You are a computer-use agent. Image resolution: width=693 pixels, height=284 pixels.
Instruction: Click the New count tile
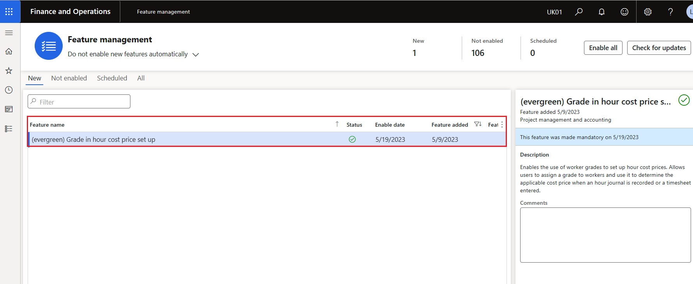click(x=419, y=47)
